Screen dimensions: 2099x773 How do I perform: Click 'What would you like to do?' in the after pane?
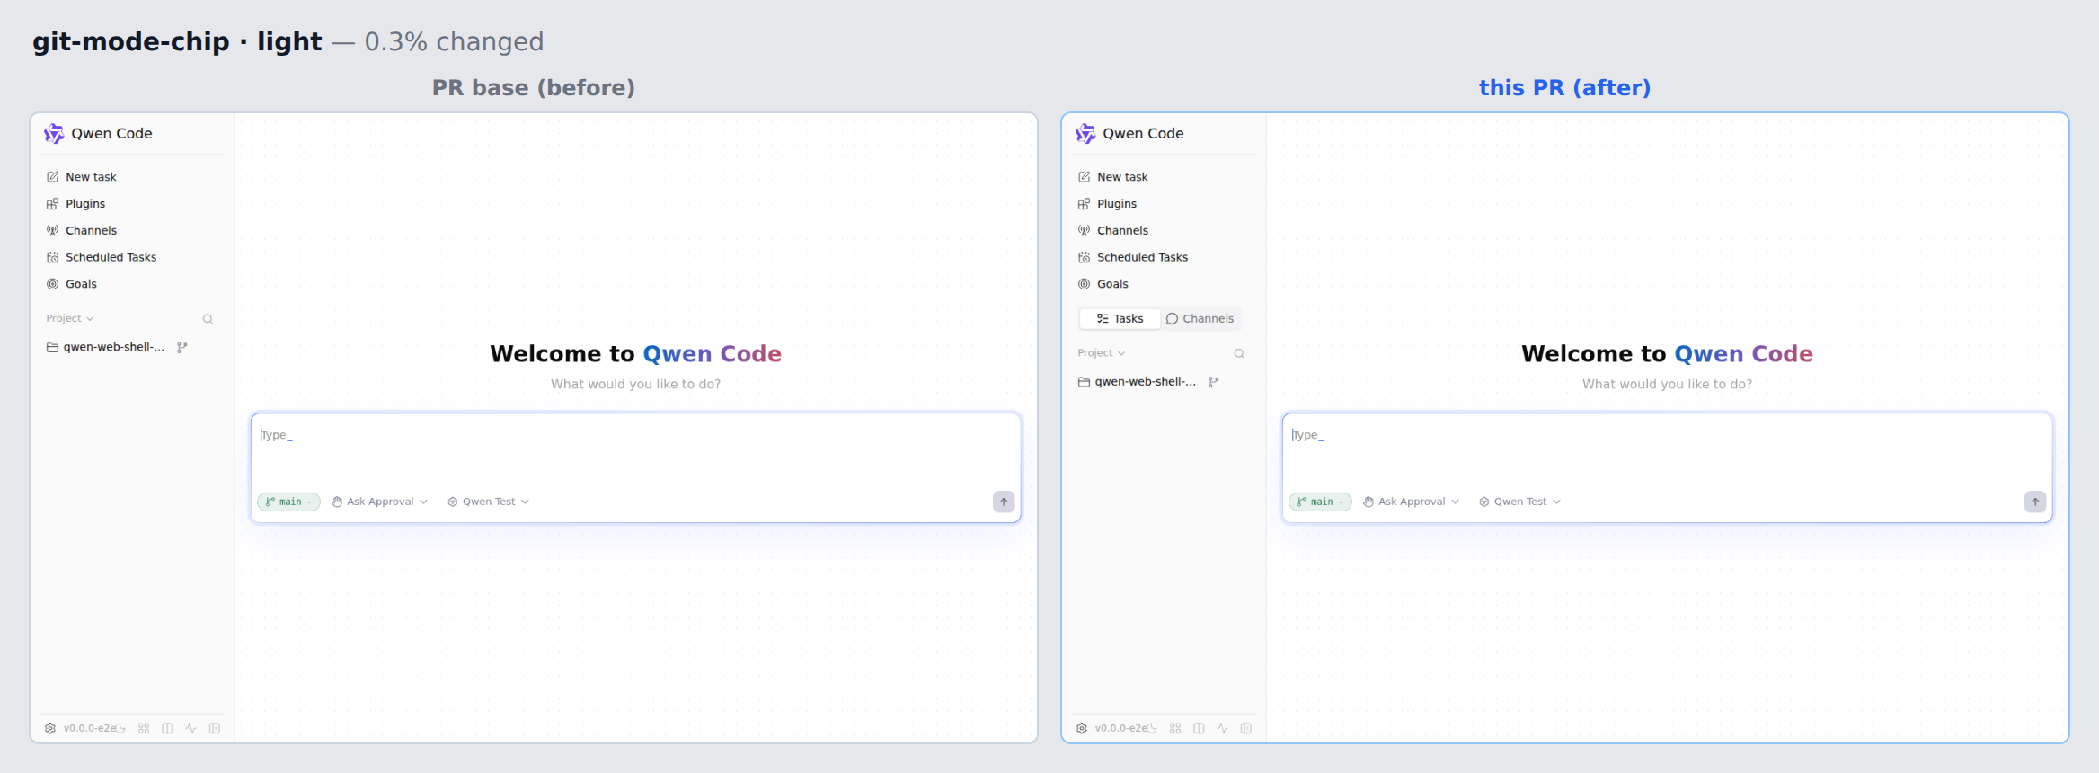pos(1668,385)
